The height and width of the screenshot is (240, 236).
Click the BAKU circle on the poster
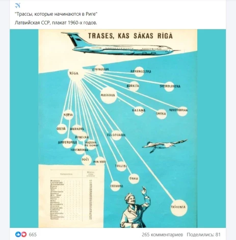(134, 179)
